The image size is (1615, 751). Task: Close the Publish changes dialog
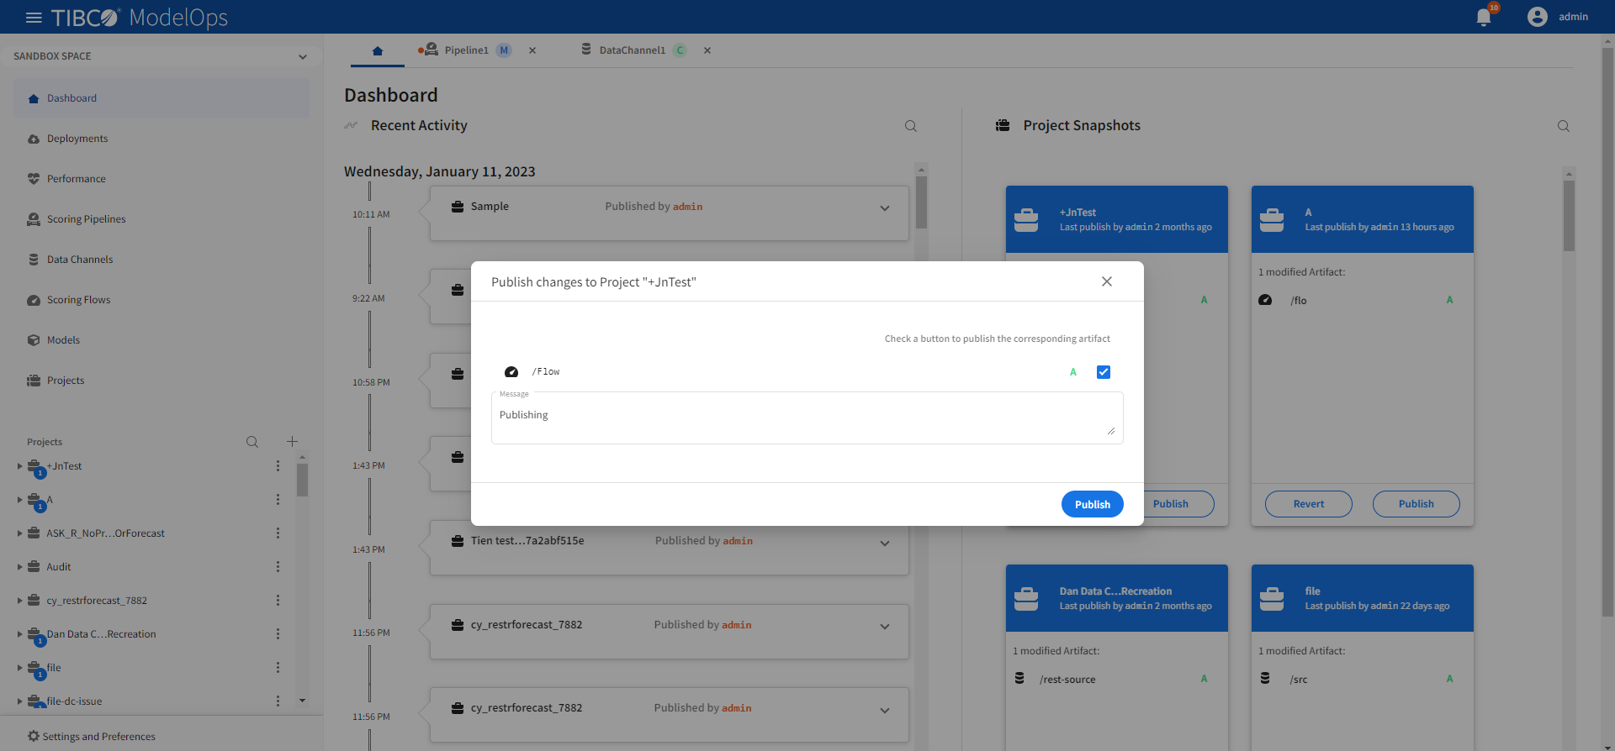click(1107, 281)
